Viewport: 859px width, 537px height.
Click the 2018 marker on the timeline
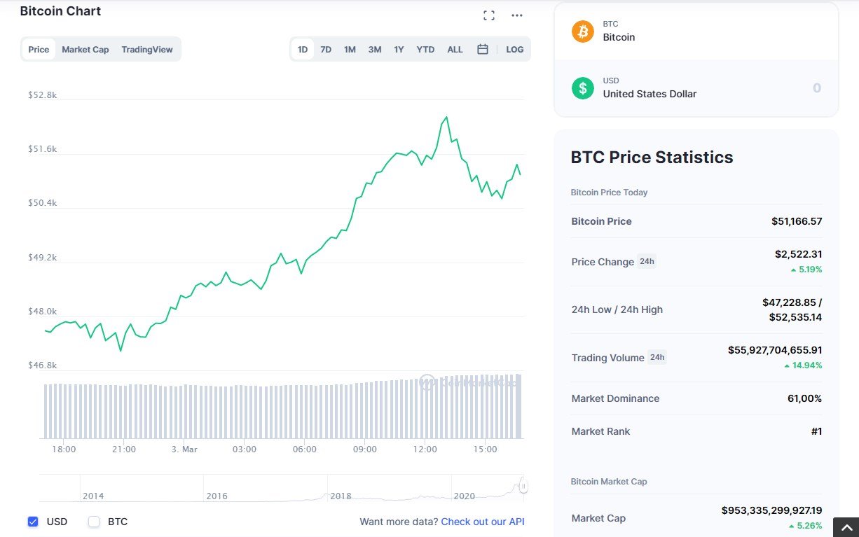(x=341, y=496)
